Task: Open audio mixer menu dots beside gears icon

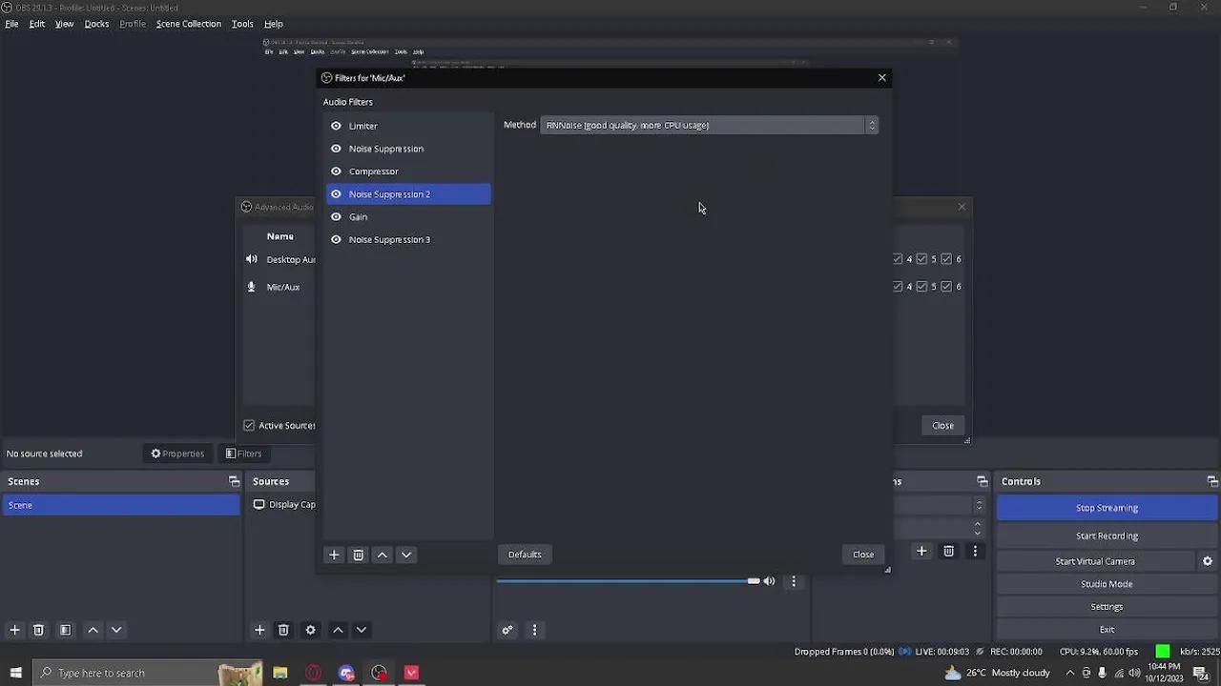Action: coord(534,630)
